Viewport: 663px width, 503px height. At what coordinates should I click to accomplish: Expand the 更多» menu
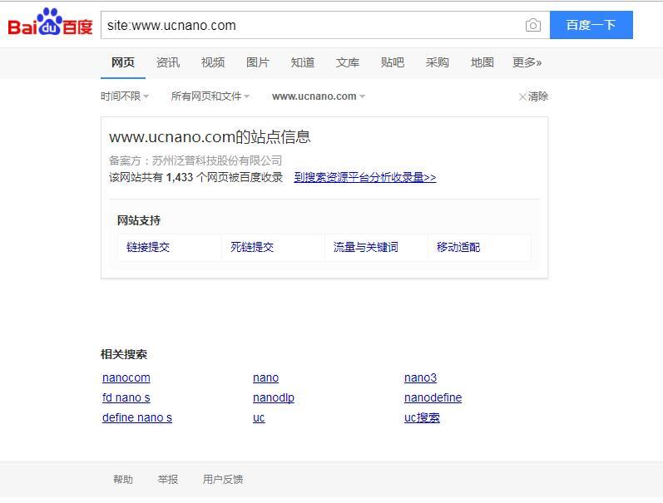tap(527, 62)
